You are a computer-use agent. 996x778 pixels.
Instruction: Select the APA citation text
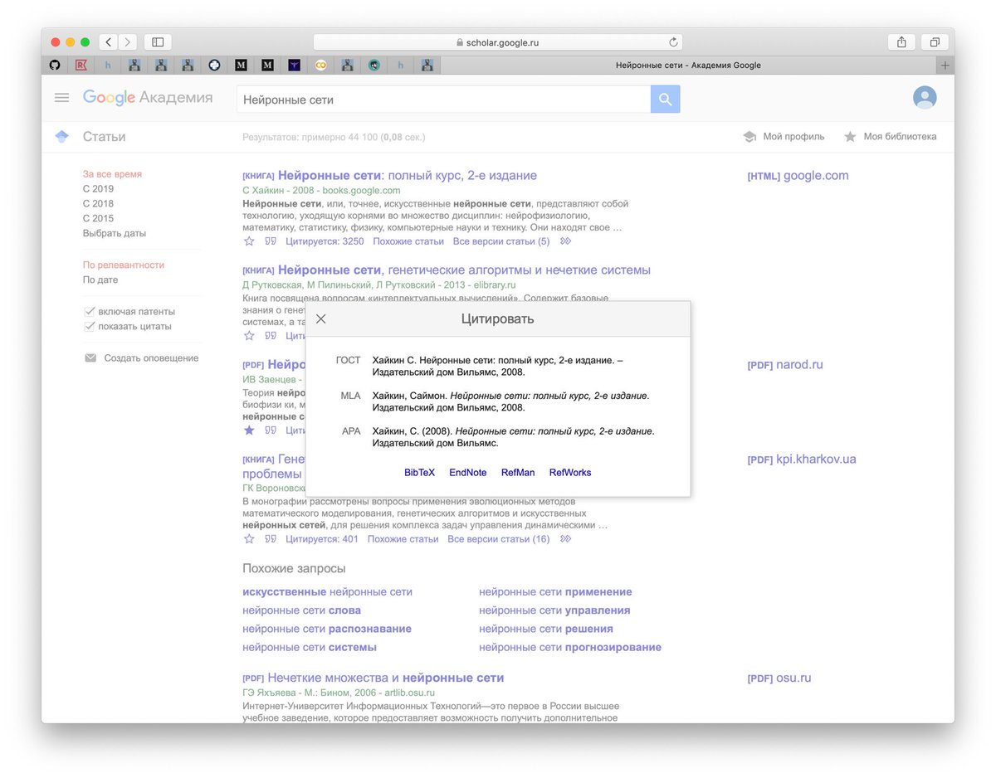tap(514, 438)
